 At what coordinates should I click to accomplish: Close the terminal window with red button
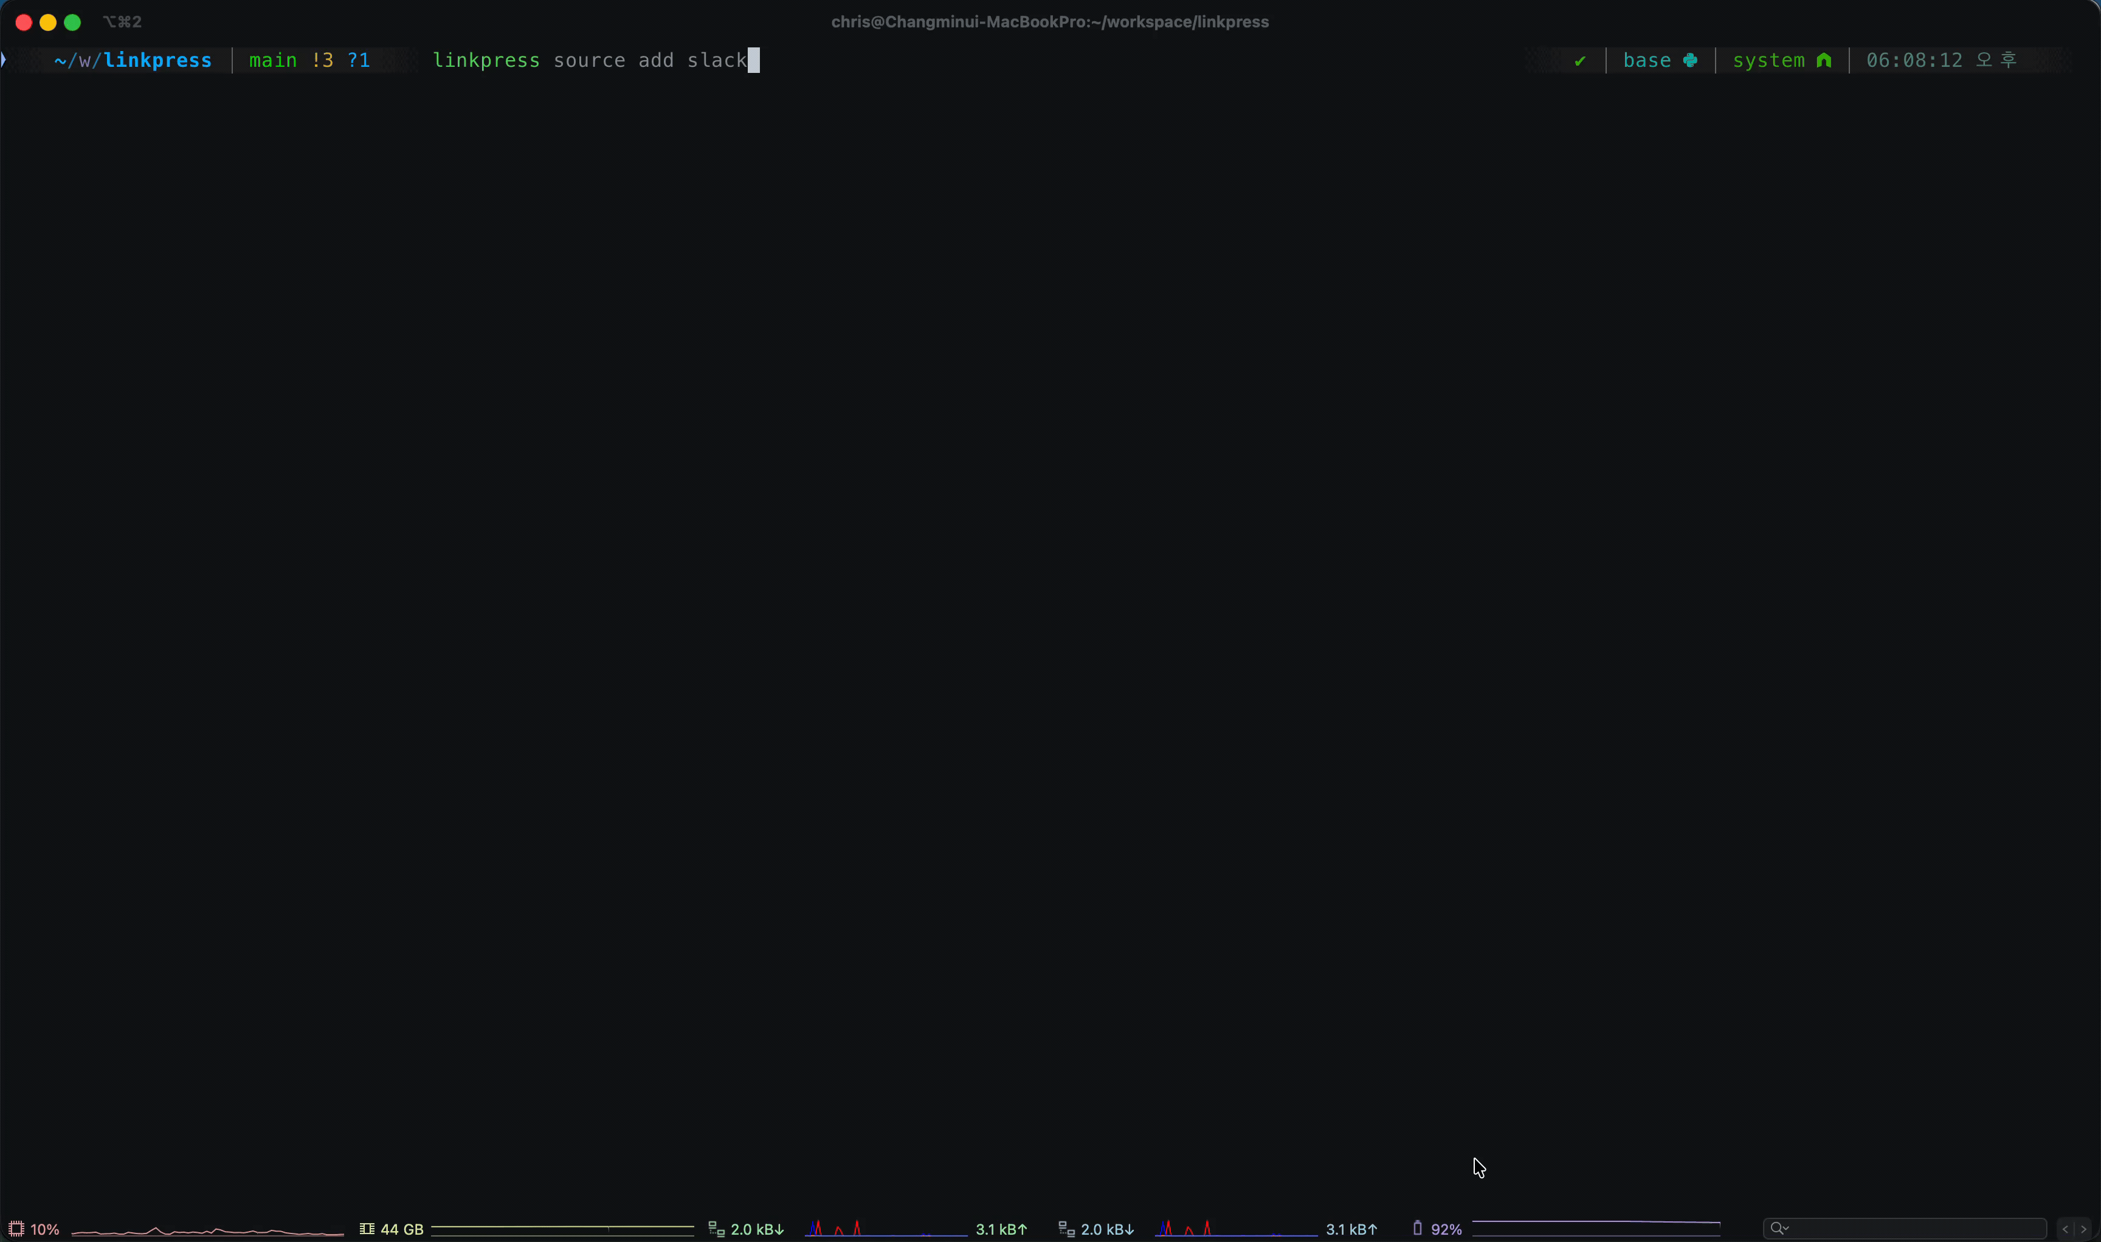pyautogui.click(x=24, y=22)
